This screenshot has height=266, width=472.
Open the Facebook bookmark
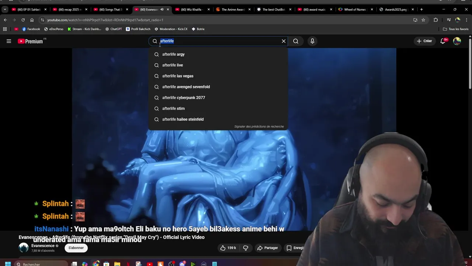click(x=31, y=29)
